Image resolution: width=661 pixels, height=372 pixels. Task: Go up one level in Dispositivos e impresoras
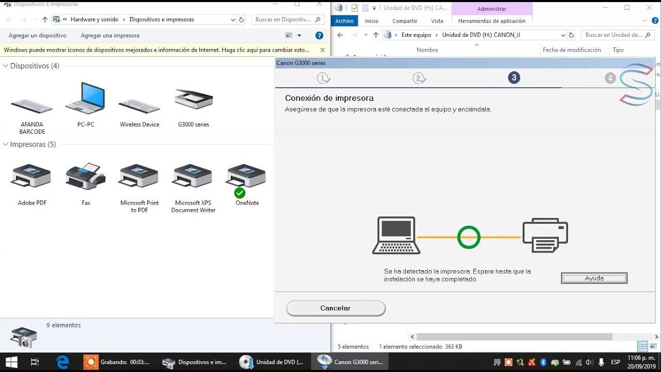pyautogui.click(x=45, y=20)
